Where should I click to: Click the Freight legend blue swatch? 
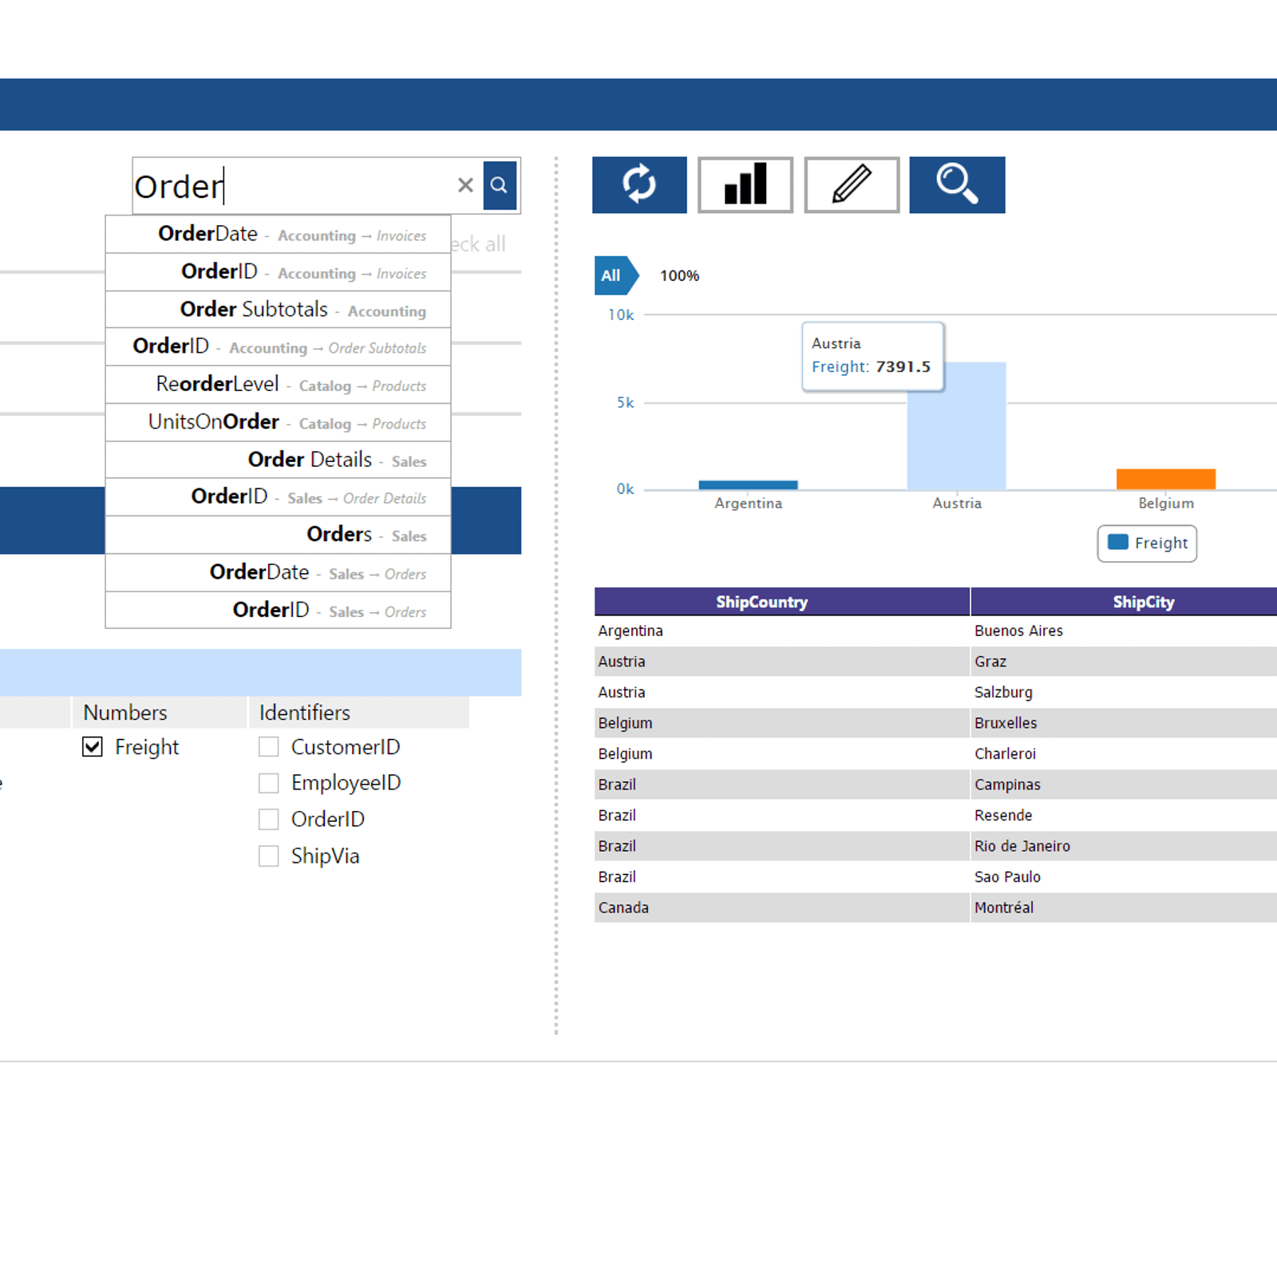click(1118, 543)
